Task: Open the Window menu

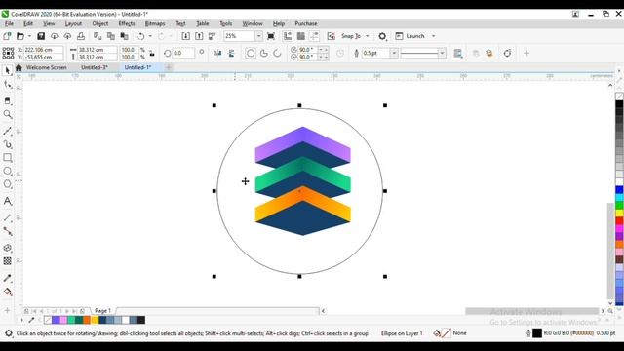Action: (x=253, y=23)
